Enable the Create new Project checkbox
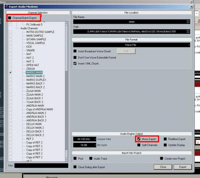This screenshot has width=200, height=178. coord(162,158)
